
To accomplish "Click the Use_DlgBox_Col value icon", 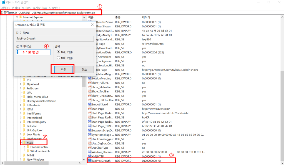I will click(89, 143).
